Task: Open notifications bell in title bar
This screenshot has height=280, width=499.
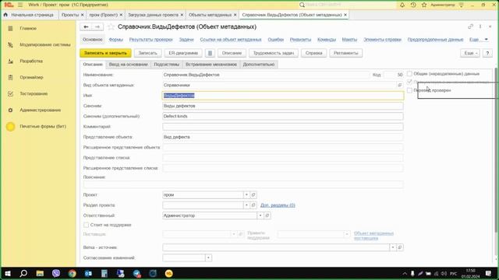Action: pos(402,5)
